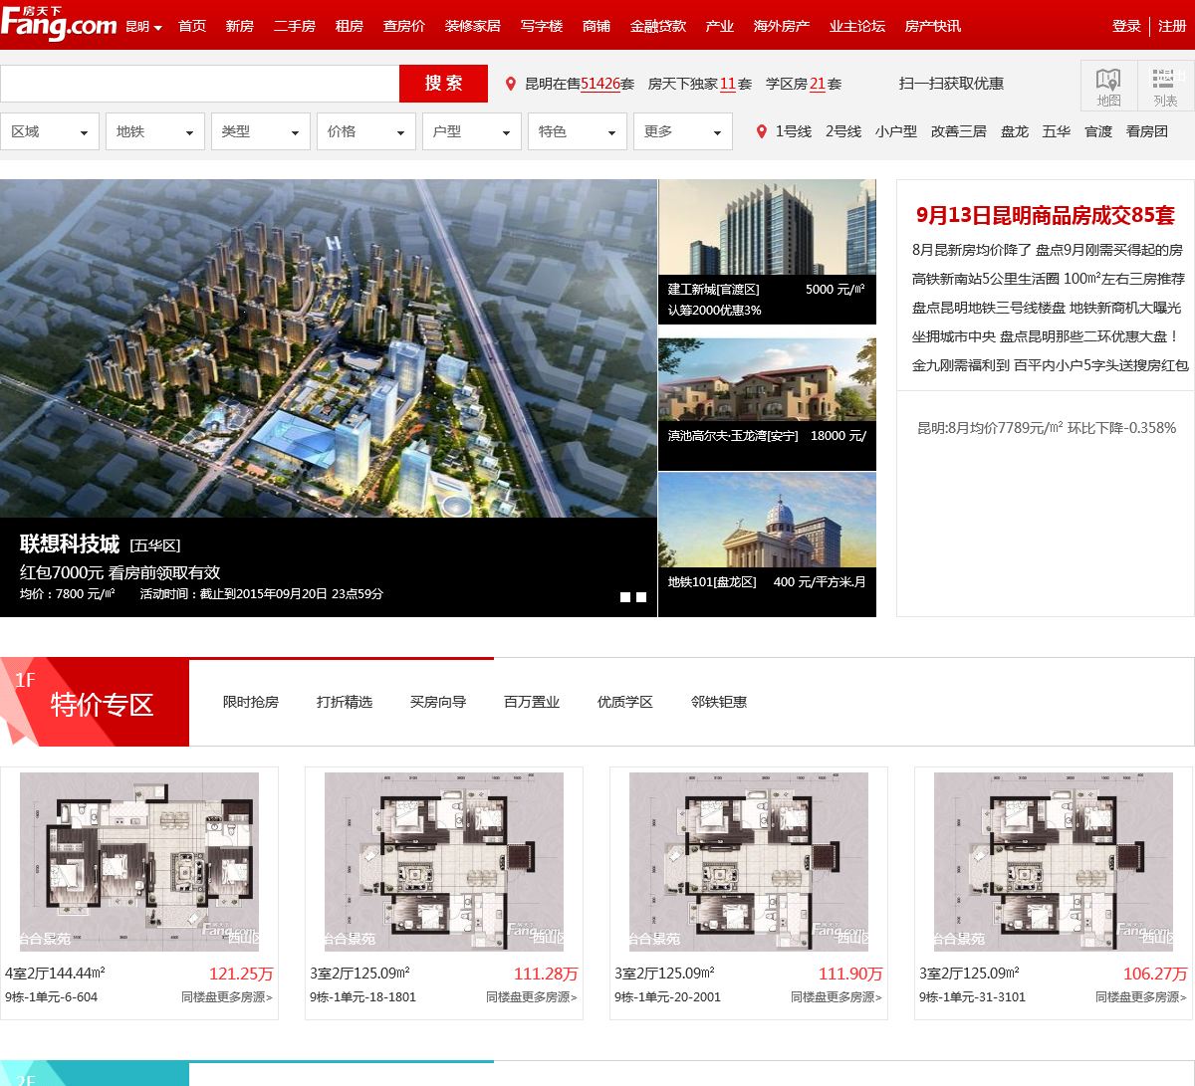Expand 更多 filter dropdown

click(683, 131)
